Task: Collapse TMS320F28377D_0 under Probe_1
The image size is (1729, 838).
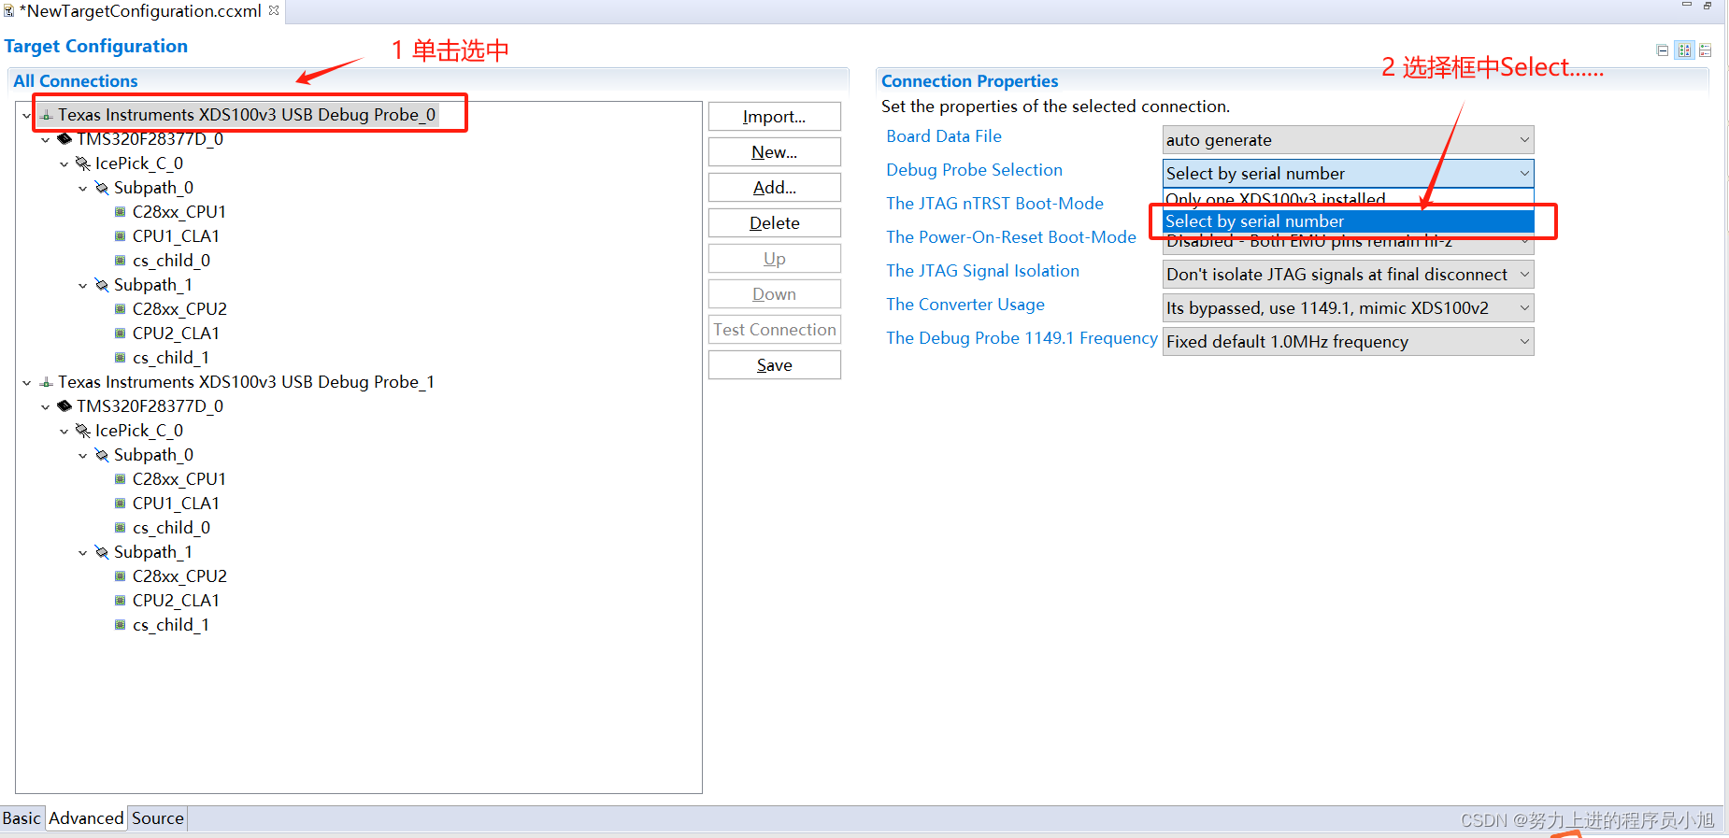Action: click(46, 407)
